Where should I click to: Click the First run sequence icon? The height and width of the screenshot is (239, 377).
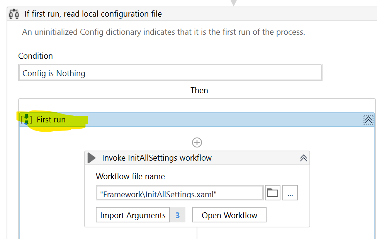[26, 120]
